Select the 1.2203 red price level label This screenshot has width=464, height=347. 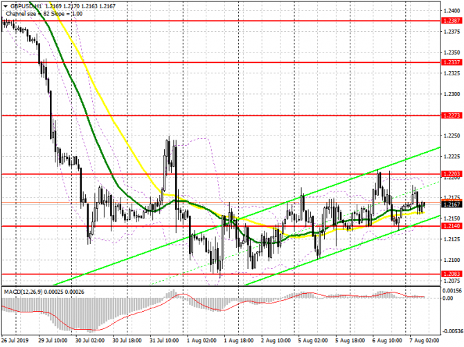click(452, 174)
